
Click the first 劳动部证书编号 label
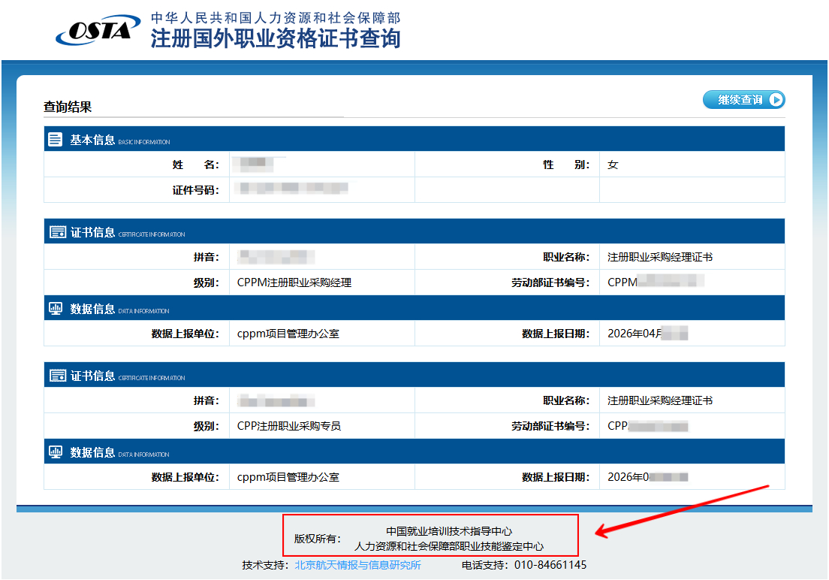pyautogui.click(x=550, y=282)
